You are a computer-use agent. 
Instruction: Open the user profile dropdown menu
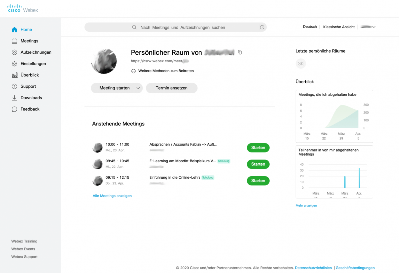click(x=368, y=27)
